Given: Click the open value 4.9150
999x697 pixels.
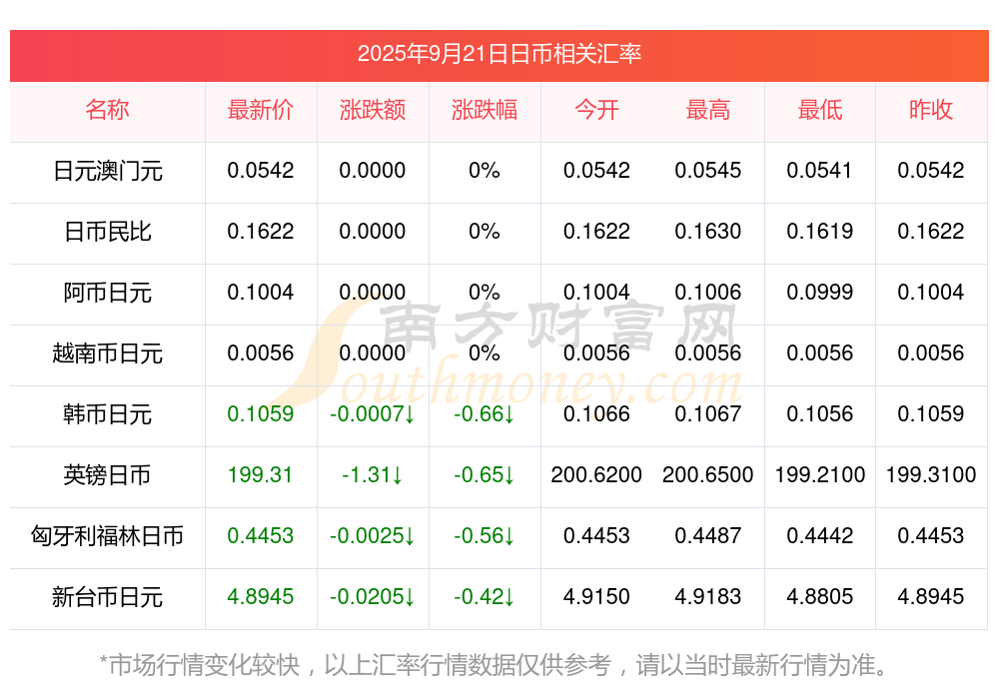Looking at the screenshot, I should [x=596, y=596].
